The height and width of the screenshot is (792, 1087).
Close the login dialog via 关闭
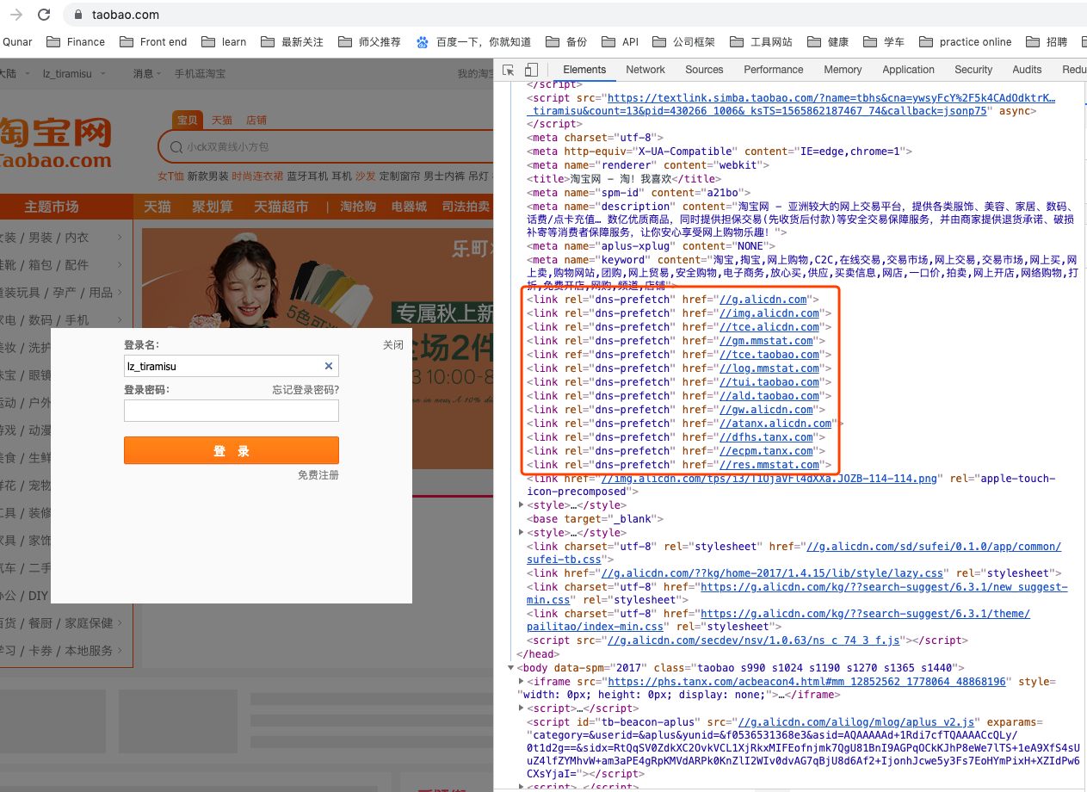[x=393, y=344]
